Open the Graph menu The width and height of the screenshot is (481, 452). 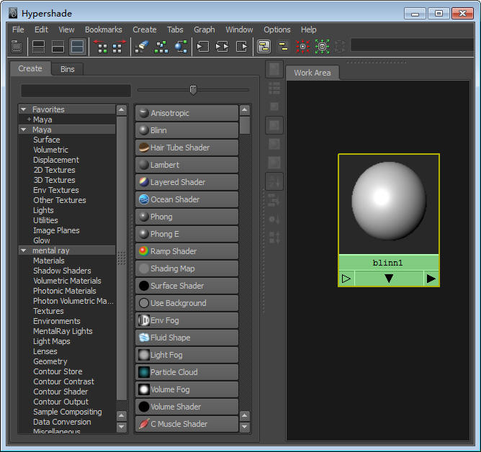click(204, 30)
